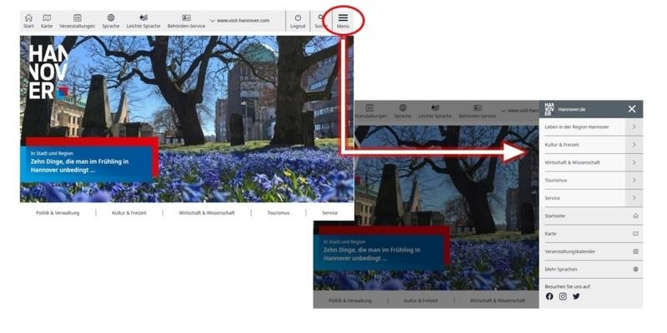The image size is (667, 333).
Task: Click 'Besuchen Sie uns auf' text
Action: point(567,286)
